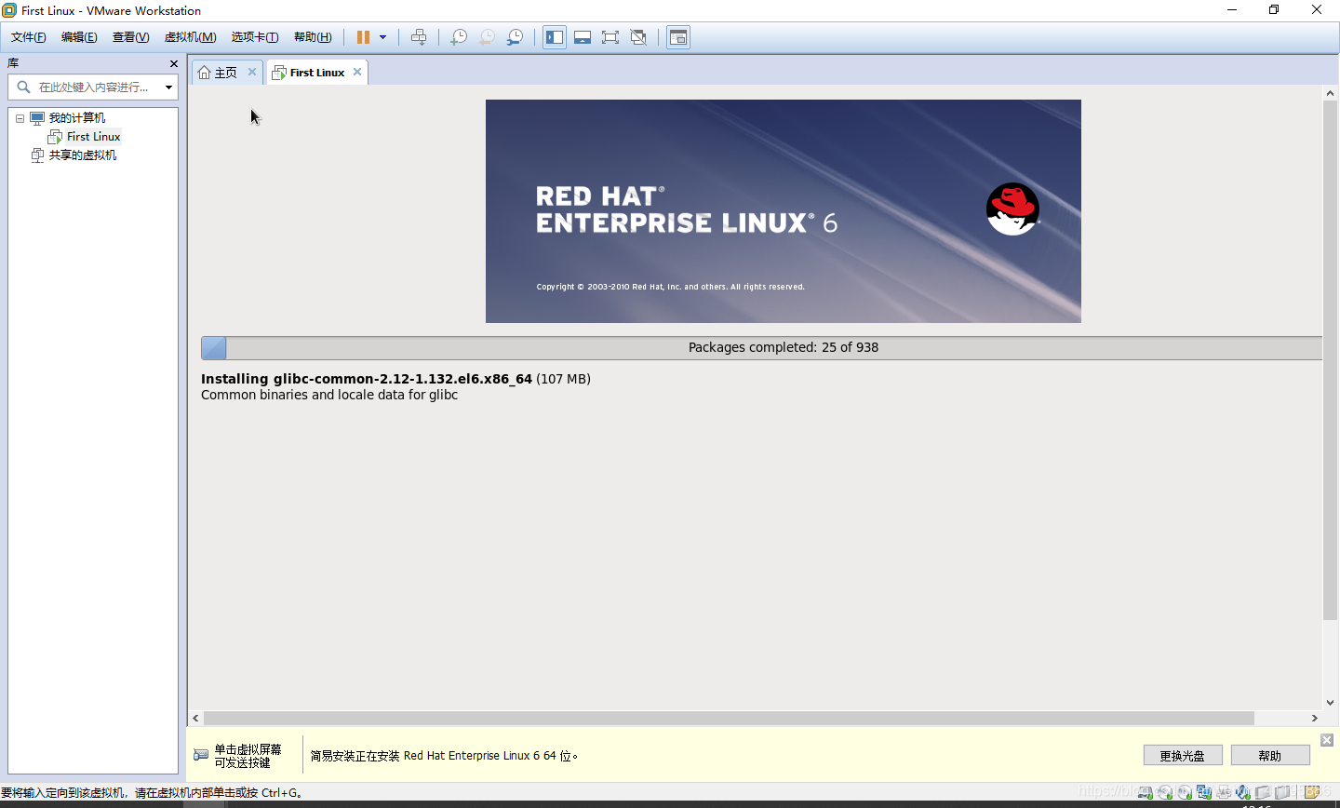This screenshot has height=808, width=1340.
Task: Click the vertical scrollbar up arrow
Action: click(x=1330, y=93)
